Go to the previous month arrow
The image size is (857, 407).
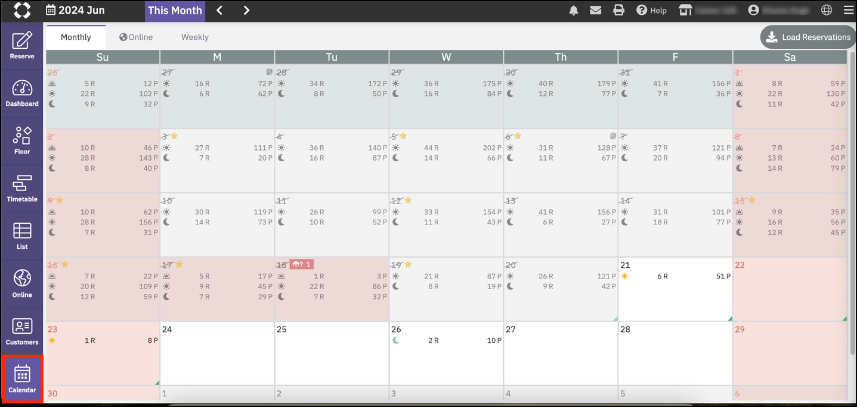(x=219, y=10)
